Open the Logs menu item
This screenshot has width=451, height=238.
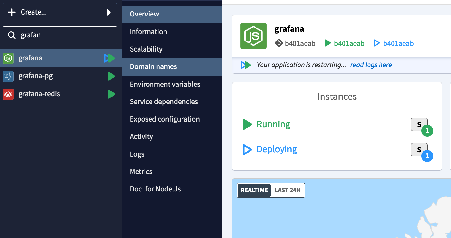click(x=172, y=154)
